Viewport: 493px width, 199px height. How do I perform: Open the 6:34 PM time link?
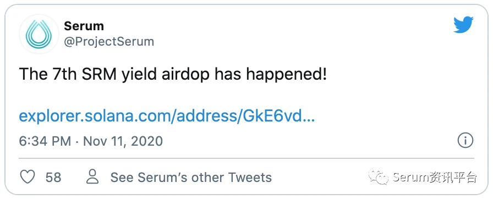[45, 141]
